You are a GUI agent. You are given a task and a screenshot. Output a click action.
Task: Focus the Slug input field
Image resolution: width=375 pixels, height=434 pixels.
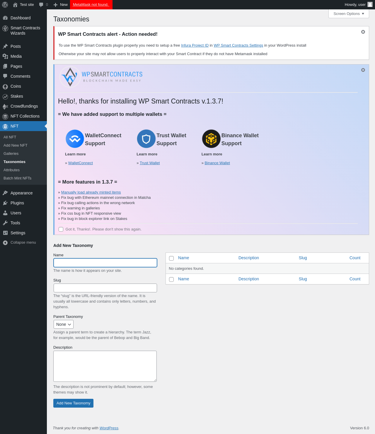[x=105, y=288]
